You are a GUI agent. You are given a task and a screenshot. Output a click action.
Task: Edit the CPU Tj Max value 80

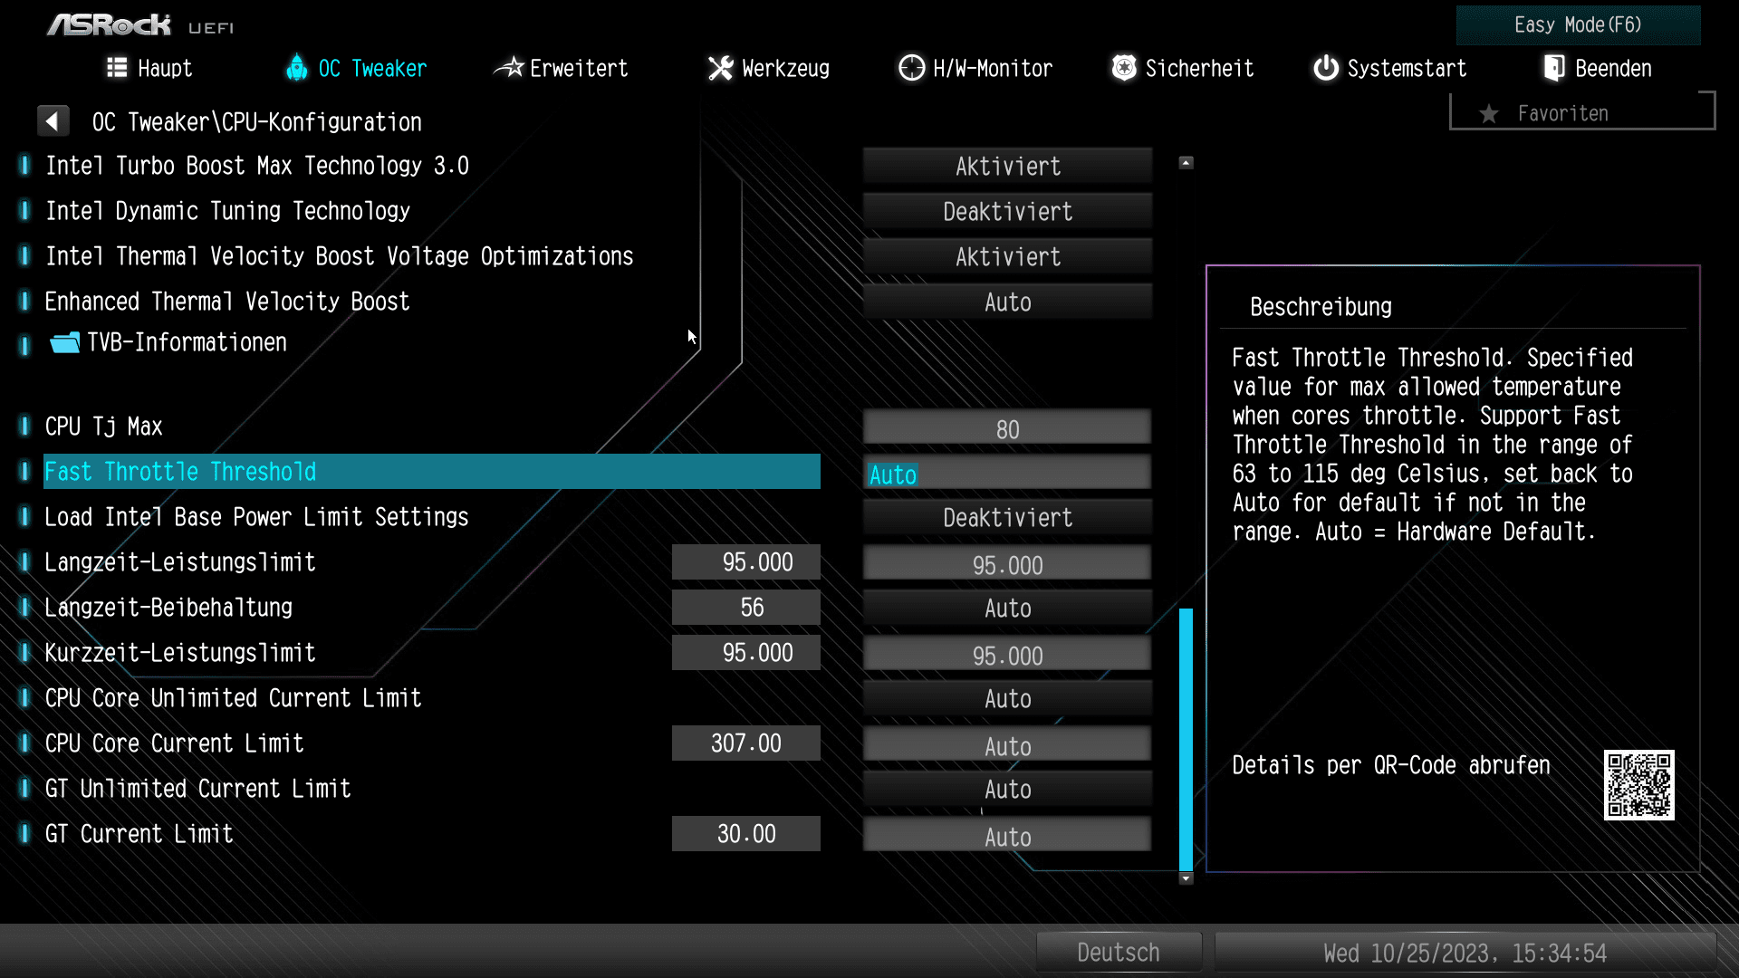tap(1007, 427)
